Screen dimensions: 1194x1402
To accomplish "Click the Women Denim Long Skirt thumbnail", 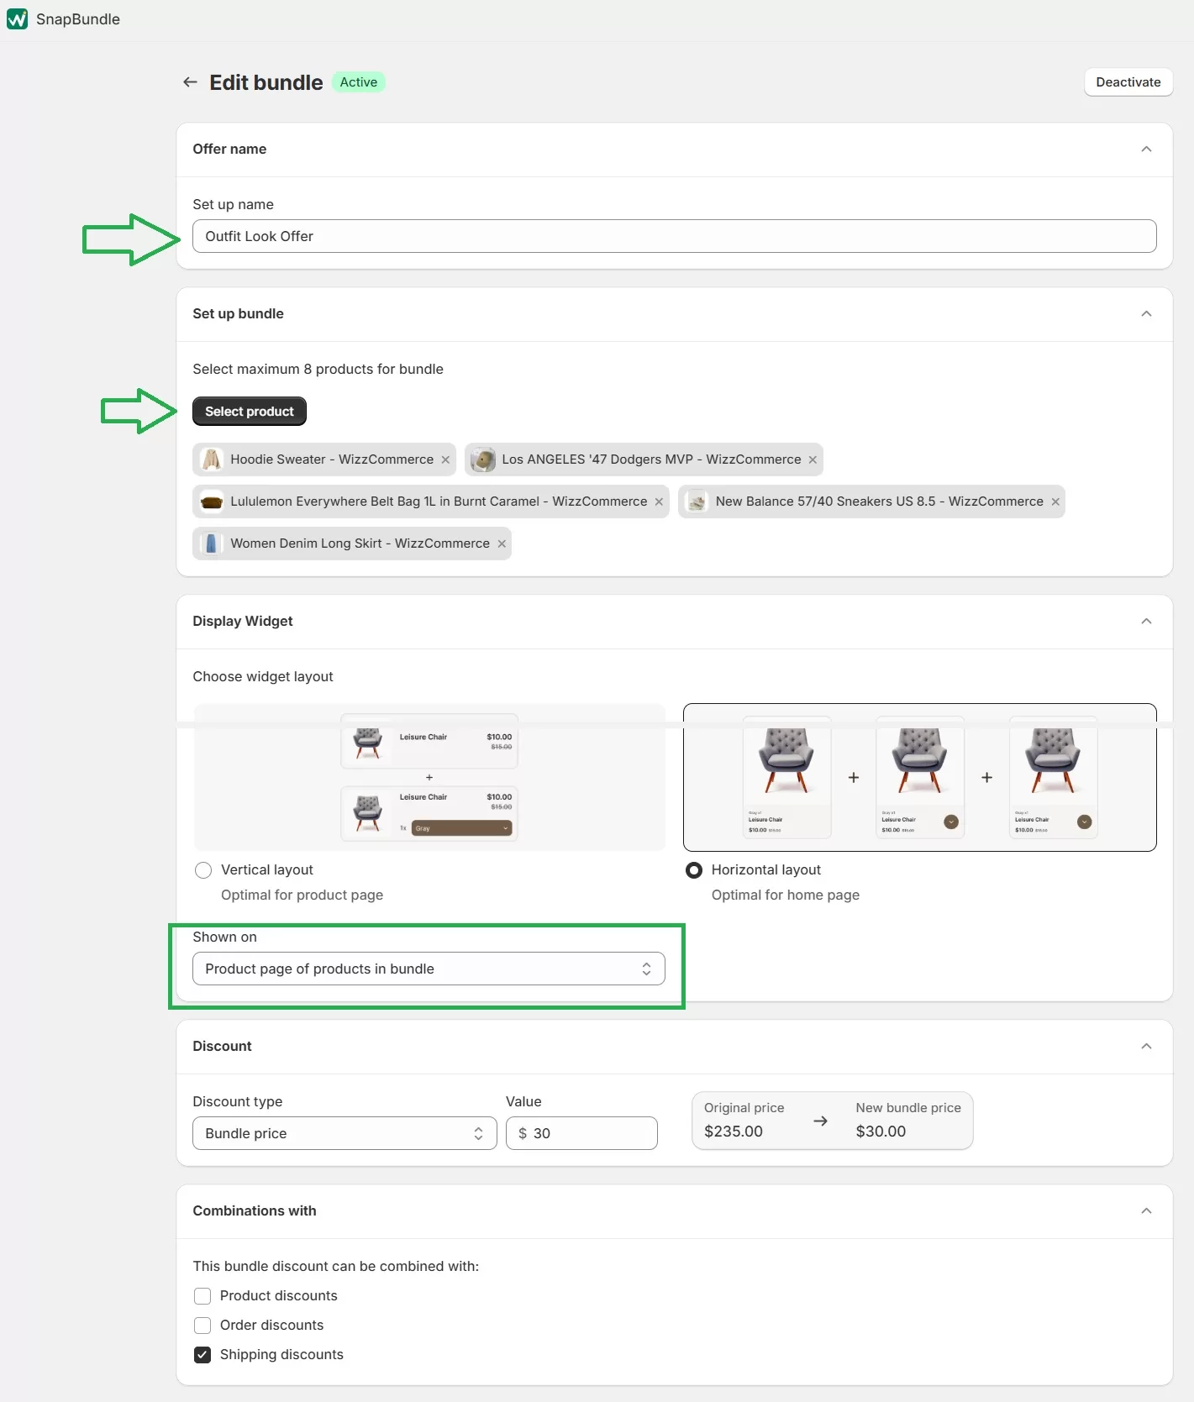I will [212, 543].
